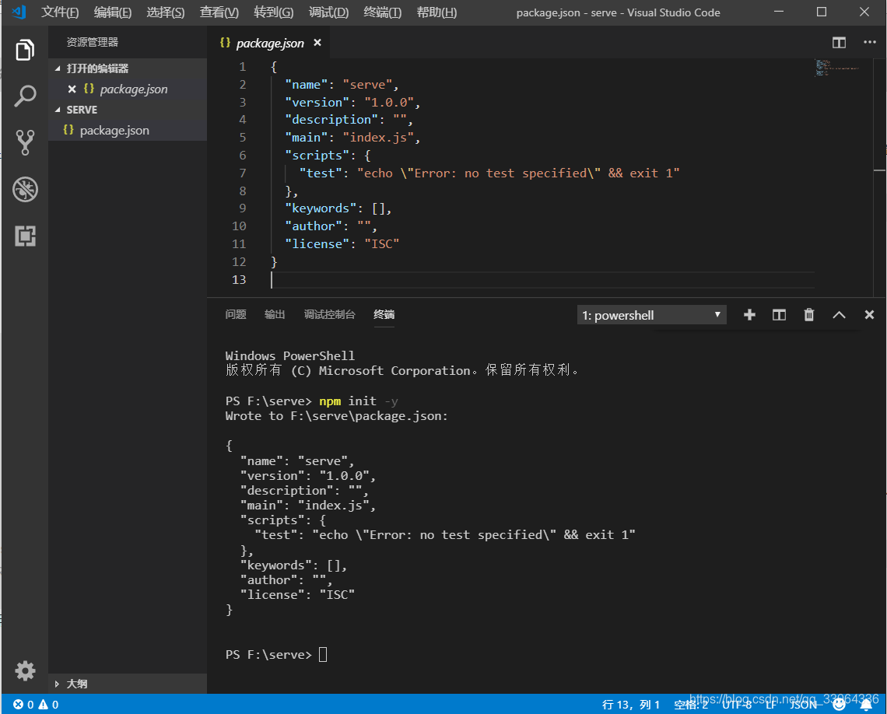Change indentation via 空格: 2
The height and width of the screenshot is (714, 887).
pyautogui.click(x=691, y=705)
